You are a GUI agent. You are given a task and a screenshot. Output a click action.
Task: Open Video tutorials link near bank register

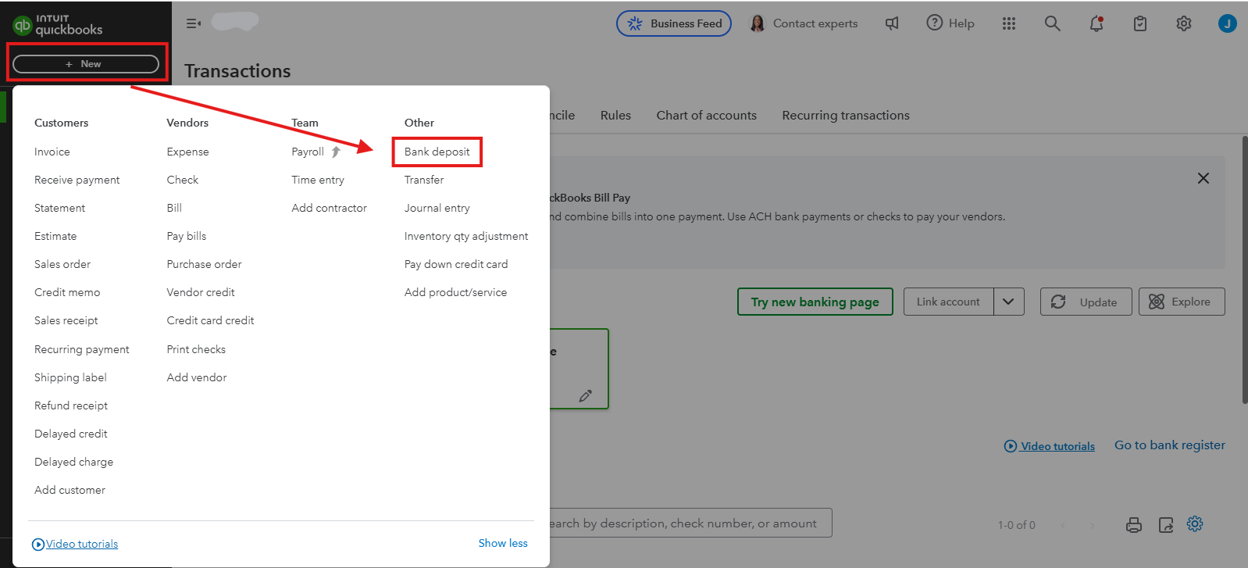point(1050,446)
